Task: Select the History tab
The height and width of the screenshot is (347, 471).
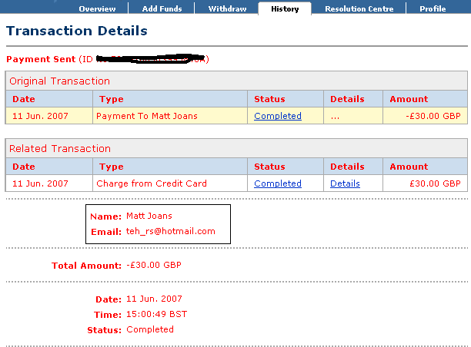Action: 285,9
